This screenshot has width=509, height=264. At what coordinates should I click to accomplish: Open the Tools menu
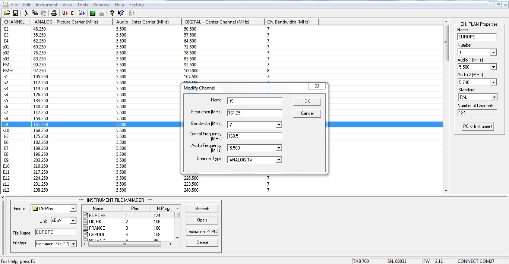[x=83, y=5]
